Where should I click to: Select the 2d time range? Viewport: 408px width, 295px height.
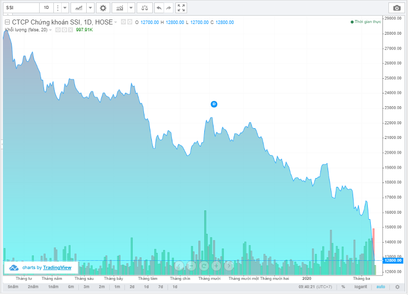132,287
